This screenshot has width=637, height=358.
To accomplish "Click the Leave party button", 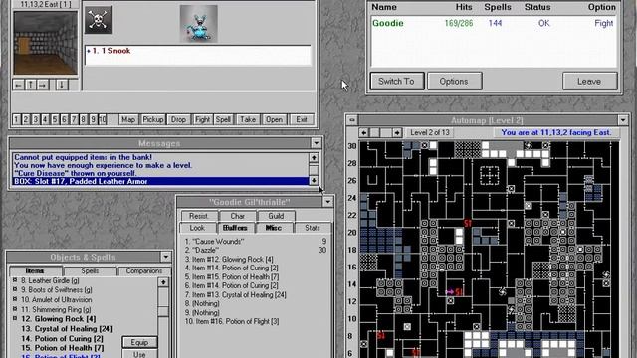I will (589, 82).
